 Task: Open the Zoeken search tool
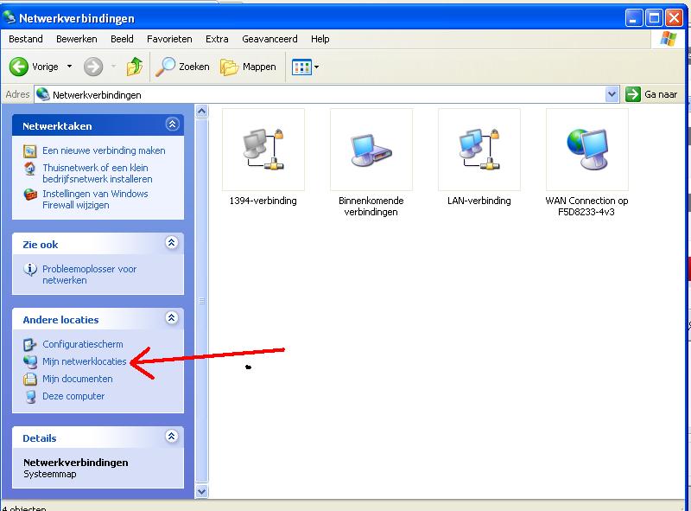(182, 67)
